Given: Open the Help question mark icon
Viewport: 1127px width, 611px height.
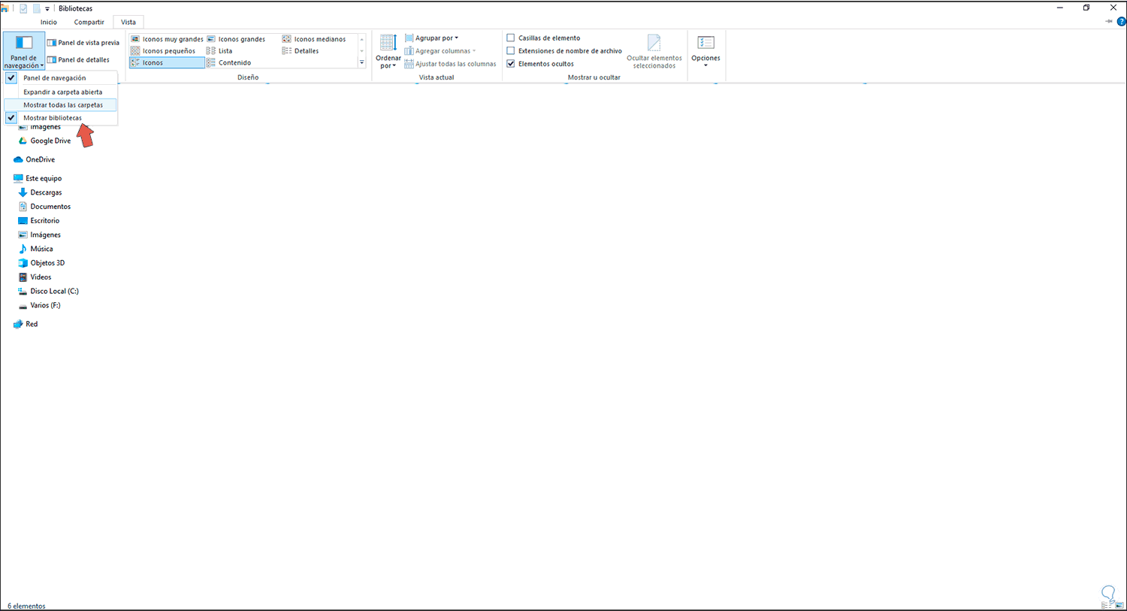Looking at the screenshot, I should click(1122, 22).
